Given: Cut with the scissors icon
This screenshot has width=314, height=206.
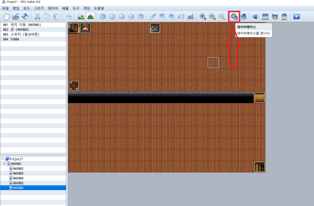Looking at the screenshot, I should point(37,16).
